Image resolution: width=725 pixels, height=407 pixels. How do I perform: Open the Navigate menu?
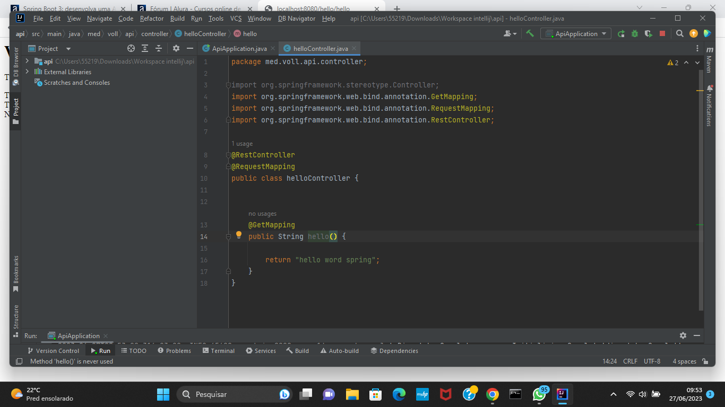(100, 18)
